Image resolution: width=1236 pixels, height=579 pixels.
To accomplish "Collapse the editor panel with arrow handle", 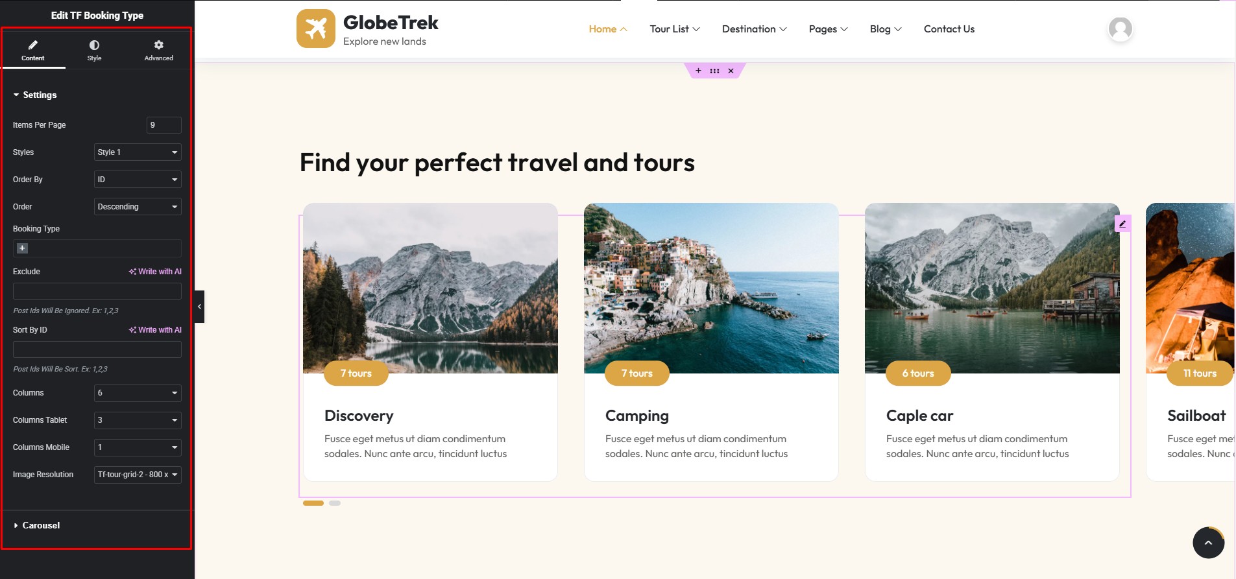I will [x=200, y=307].
